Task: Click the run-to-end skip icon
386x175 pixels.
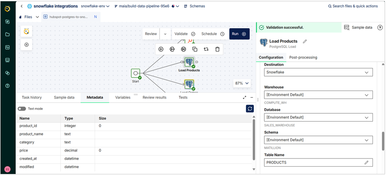Action: pyautogui.click(x=184, y=49)
